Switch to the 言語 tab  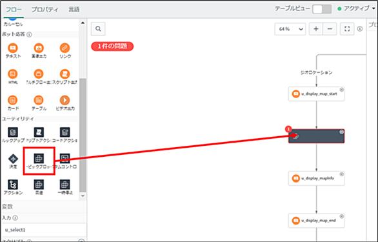coord(74,10)
